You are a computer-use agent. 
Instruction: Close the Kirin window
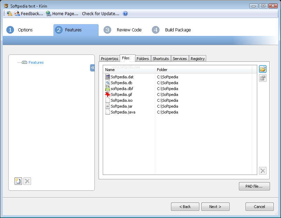[273, 6]
